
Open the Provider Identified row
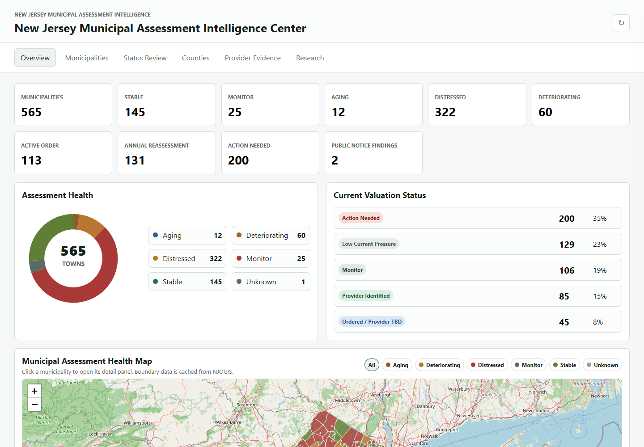click(x=478, y=296)
